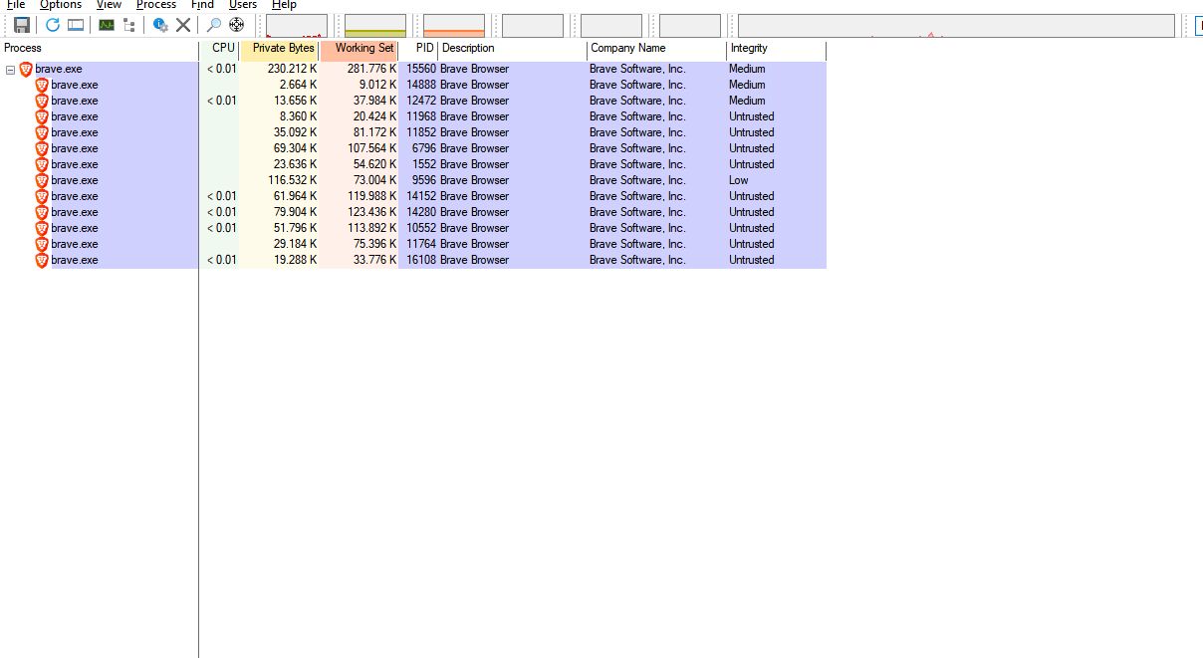Open the File menu
This screenshot has width=1203, height=658.
coord(16,5)
